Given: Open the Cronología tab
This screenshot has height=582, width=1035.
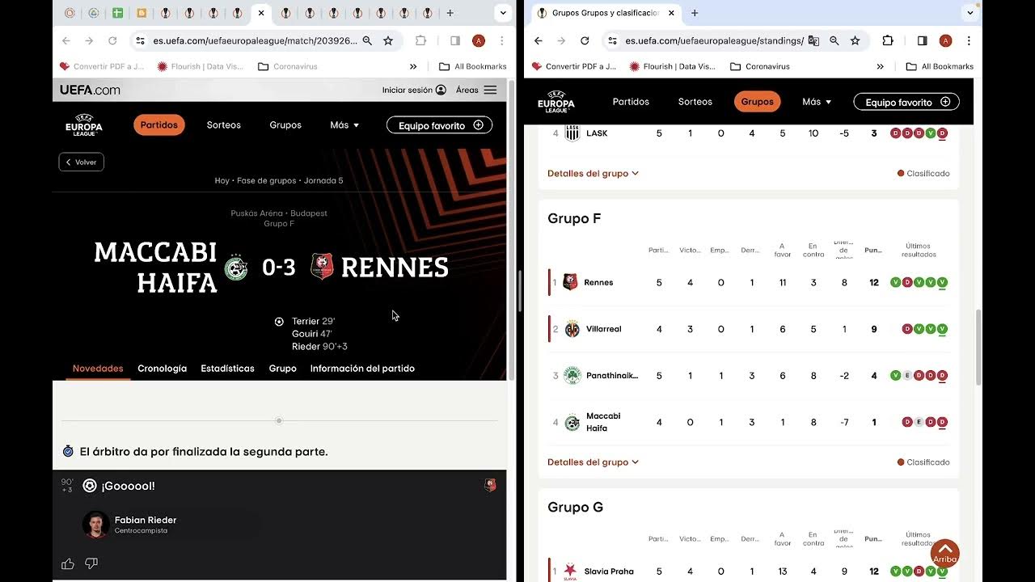Looking at the screenshot, I should coord(162,368).
